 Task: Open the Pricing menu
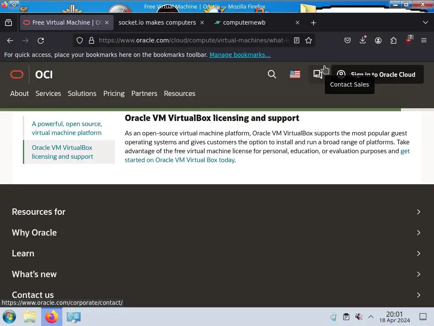click(114, 94)
